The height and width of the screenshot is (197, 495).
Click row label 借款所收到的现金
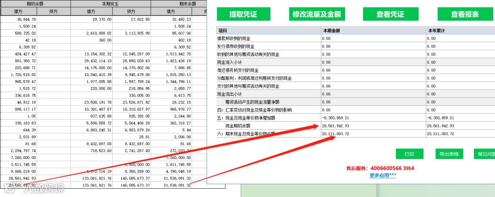(x=234, y=38)
